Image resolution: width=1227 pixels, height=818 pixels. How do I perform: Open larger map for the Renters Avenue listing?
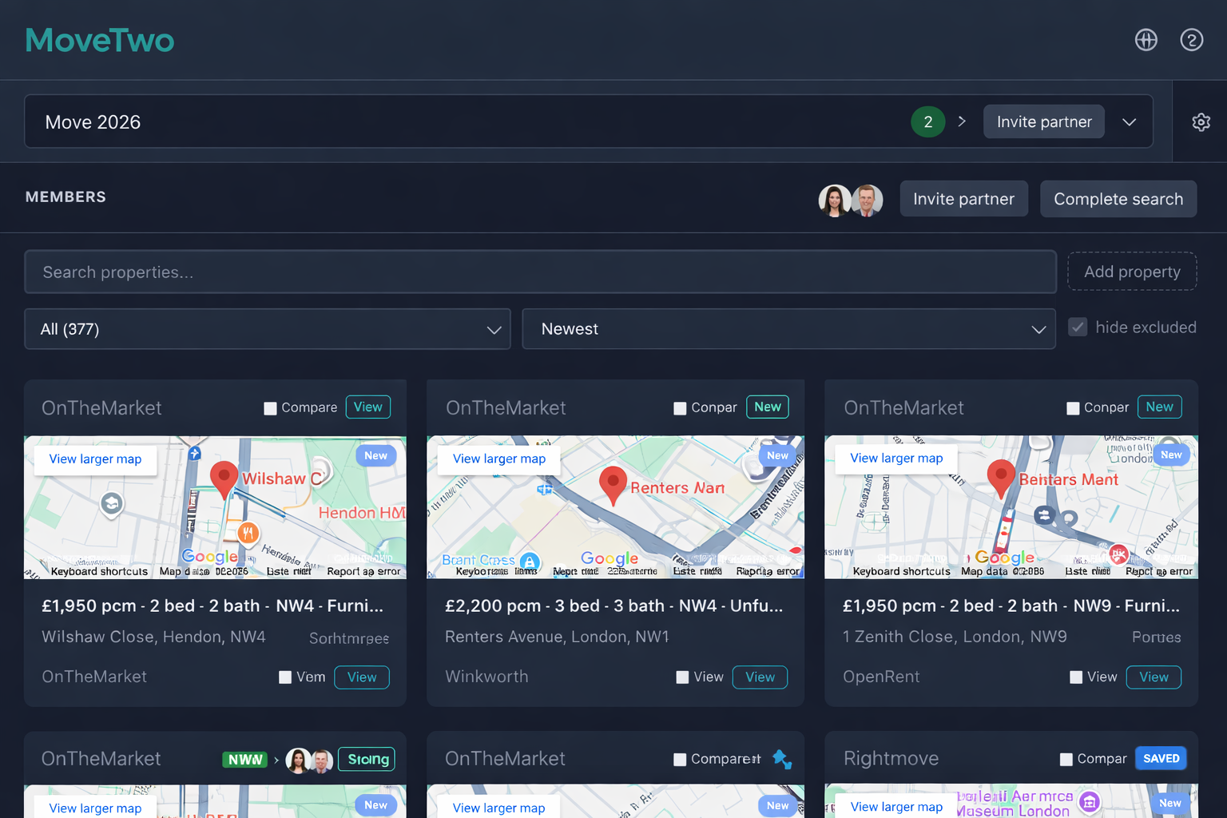pos(498,459)
